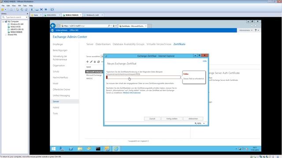Click VMware console view toolbar icon
Viewport: 282px width, 158px height.
[x=52, y=10]
